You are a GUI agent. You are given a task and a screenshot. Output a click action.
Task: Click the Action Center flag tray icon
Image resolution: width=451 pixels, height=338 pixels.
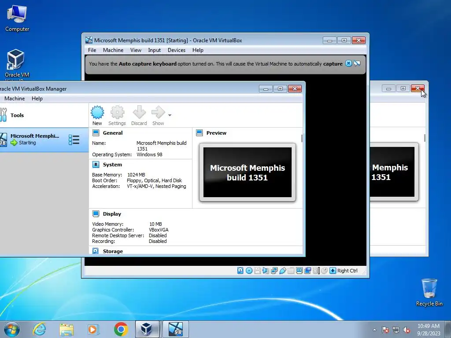pyautogui.click(x=385, y=330)
